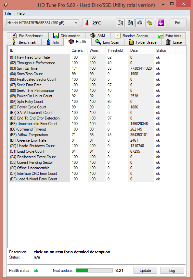Image resolution: width=193 pixels, height=280 pixels.
Task: Click the Next update progress bar
Action: click(x=94, y=271)
